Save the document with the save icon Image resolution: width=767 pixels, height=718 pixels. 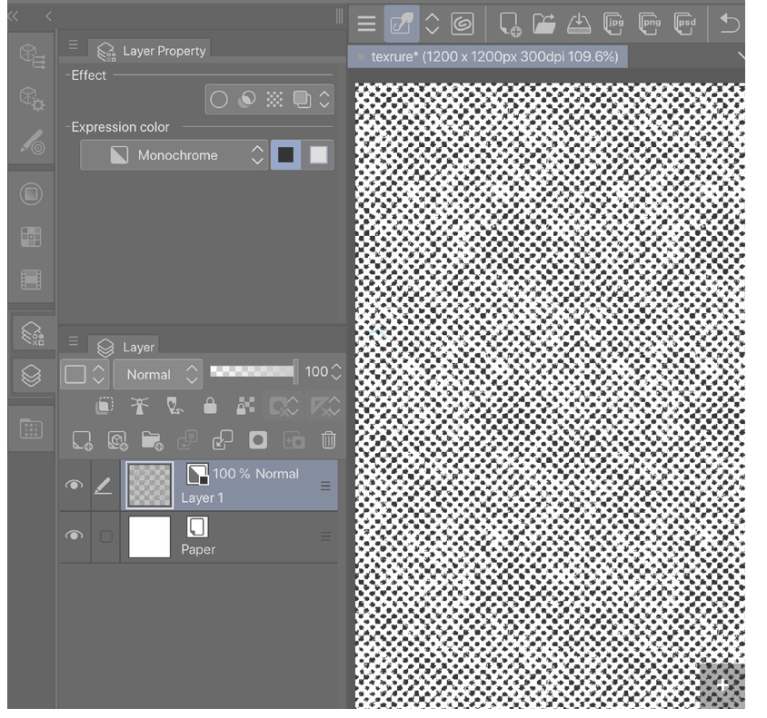click(579, 24)
